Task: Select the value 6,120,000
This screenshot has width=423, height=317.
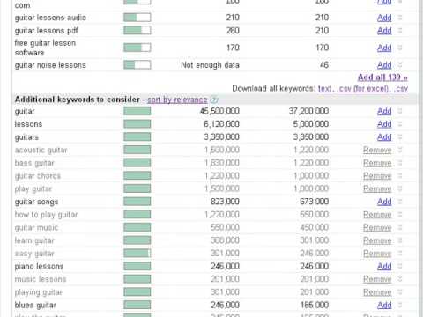Action: point(222,124)
